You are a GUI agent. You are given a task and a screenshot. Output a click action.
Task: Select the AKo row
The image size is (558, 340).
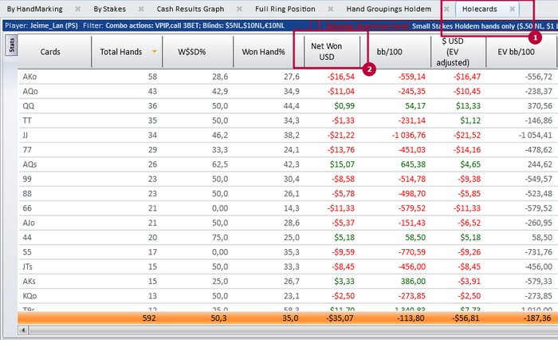coord(288,77)
